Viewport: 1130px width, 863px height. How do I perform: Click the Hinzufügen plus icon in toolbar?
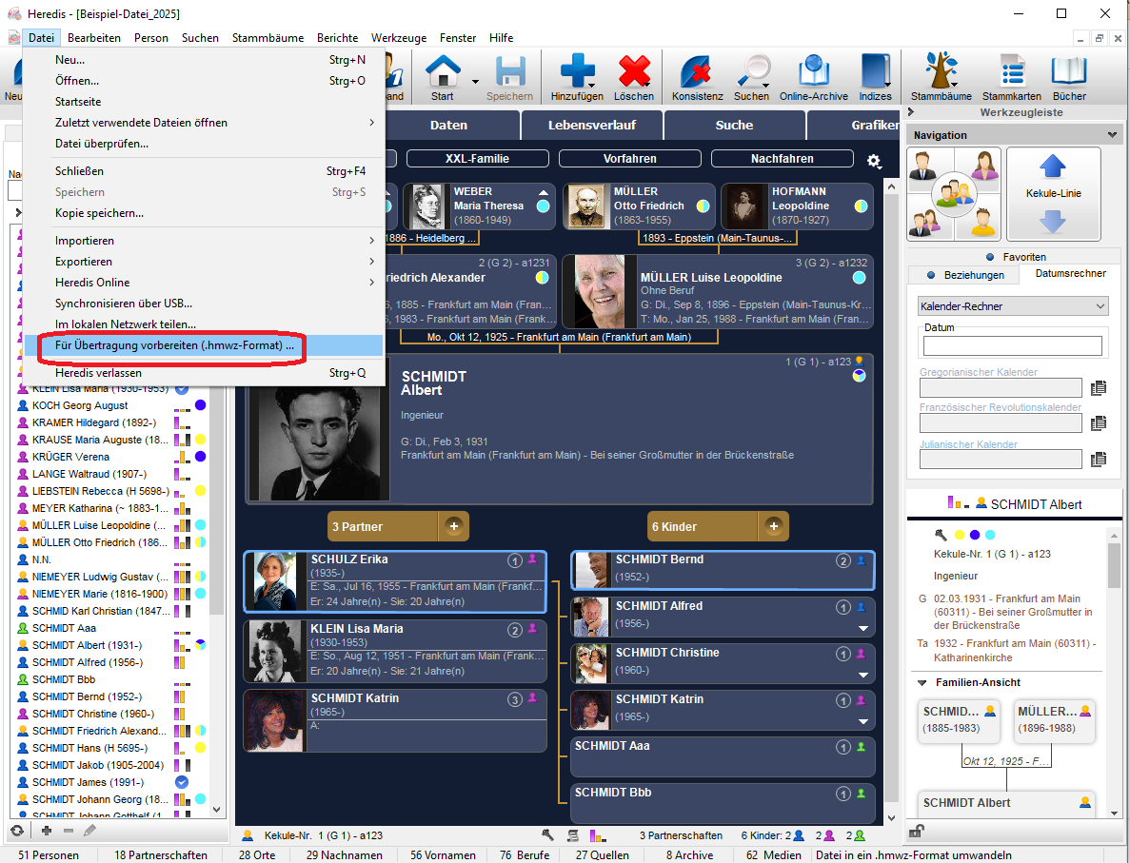[x=577, y=72]
